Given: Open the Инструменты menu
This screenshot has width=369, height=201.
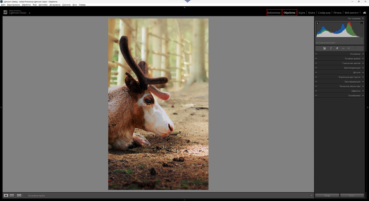Looking at the screenshot, I should (x=55, y=5).
